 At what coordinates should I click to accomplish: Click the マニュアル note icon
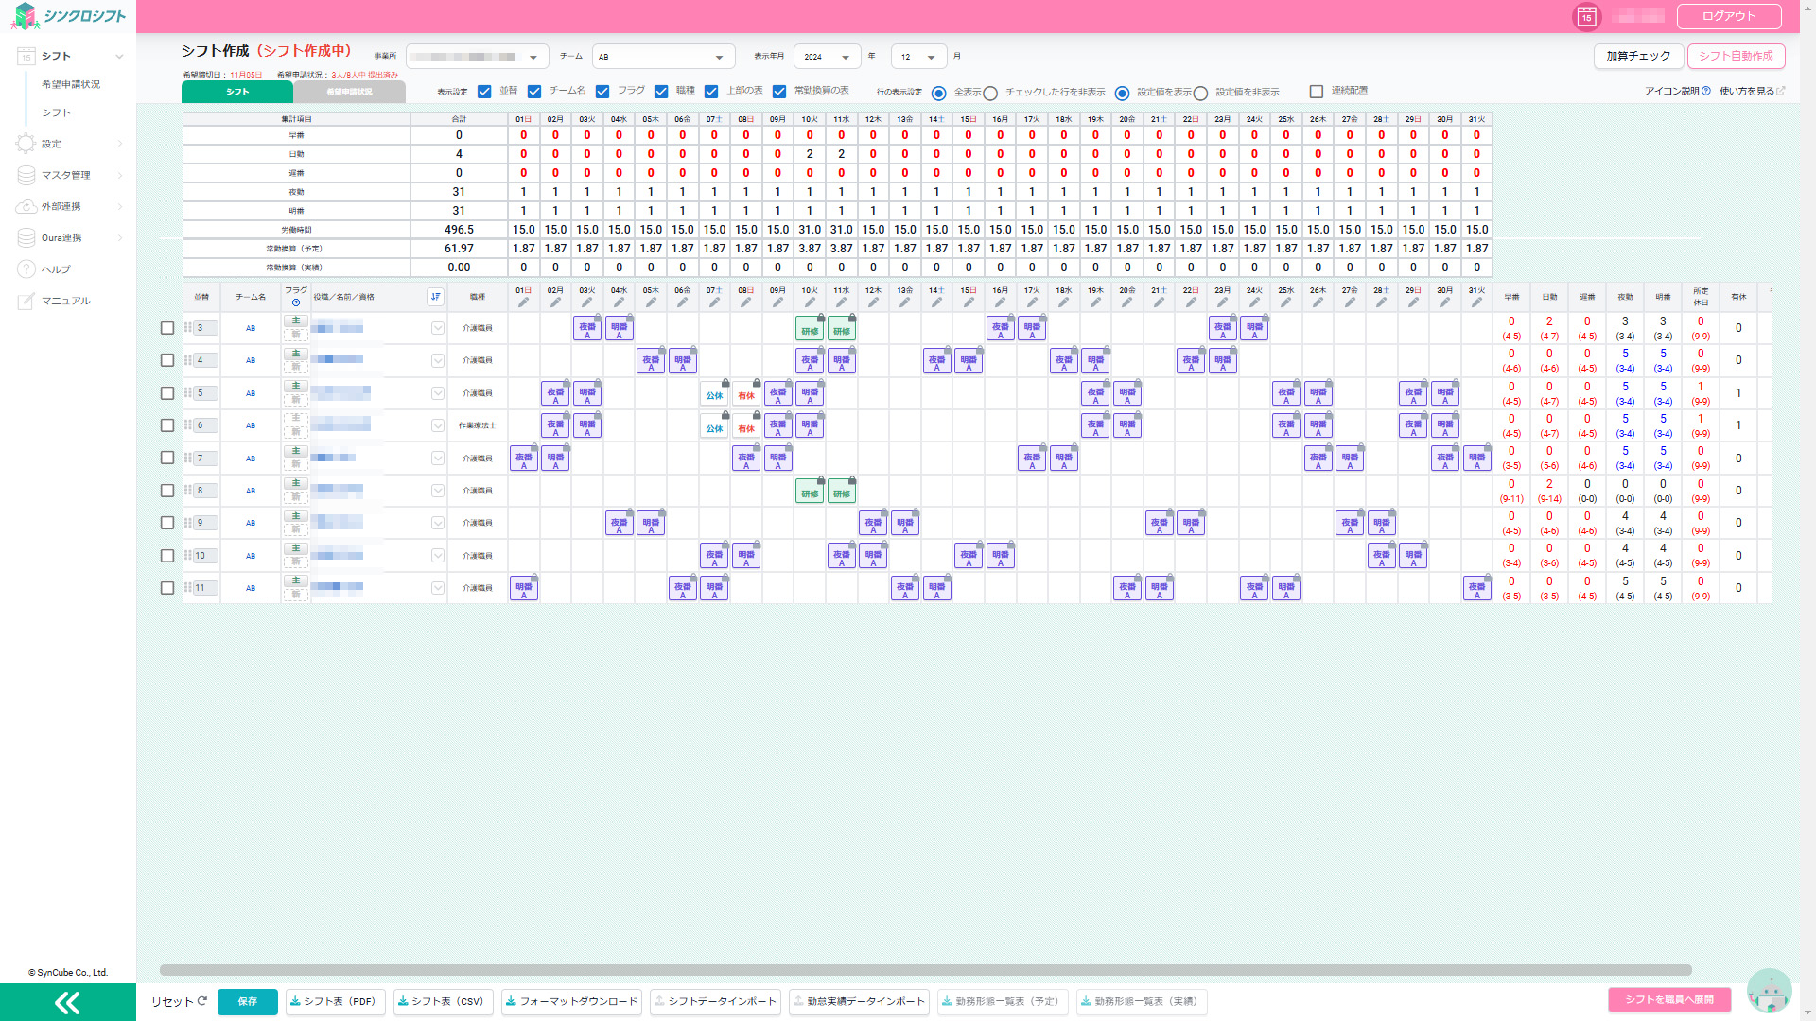[x=26, y=301]
